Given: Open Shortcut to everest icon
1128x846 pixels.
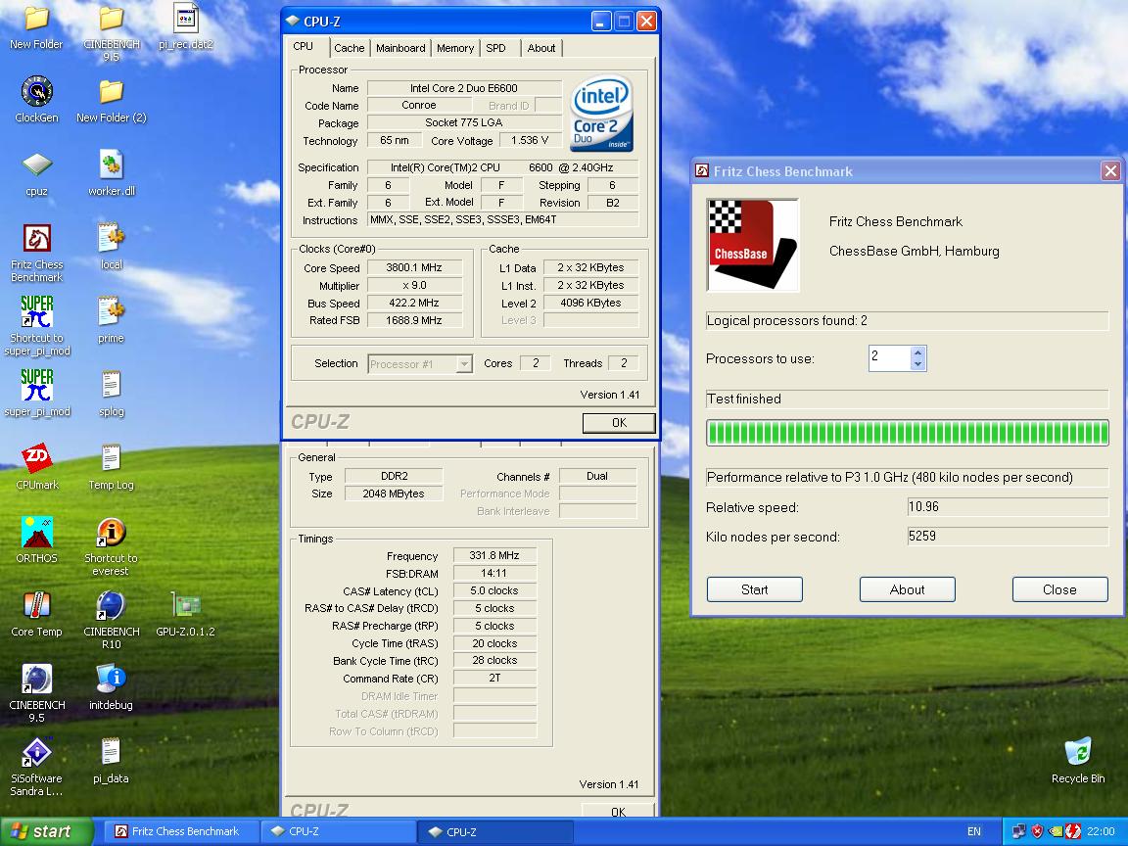Looking at the screenshot, I should 111,546.
